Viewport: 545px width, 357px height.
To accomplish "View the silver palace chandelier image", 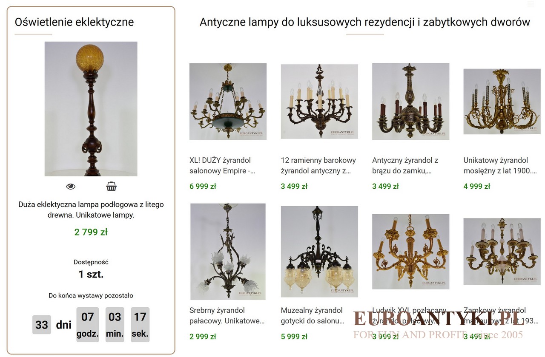I will [228, 251].
